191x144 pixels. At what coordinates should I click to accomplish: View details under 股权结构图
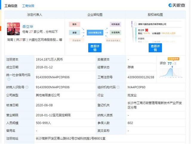click(x=155, y=48)
